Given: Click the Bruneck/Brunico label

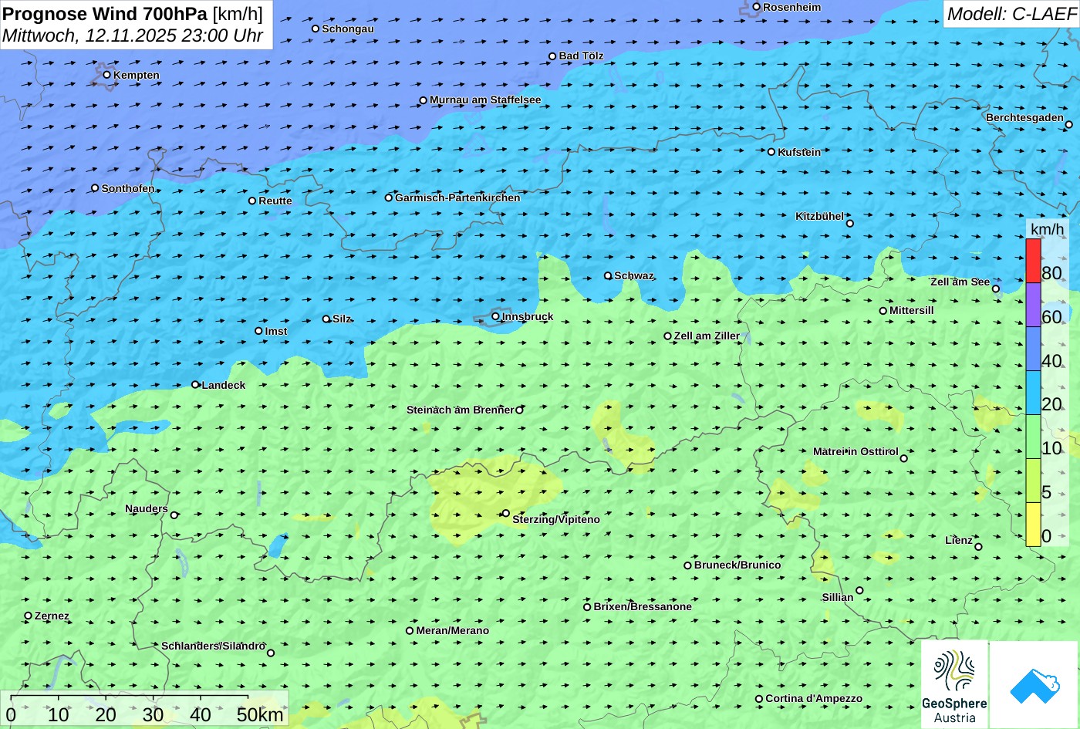Looking at the screenshot, I should pyautogui.click(x=737, y=565).
